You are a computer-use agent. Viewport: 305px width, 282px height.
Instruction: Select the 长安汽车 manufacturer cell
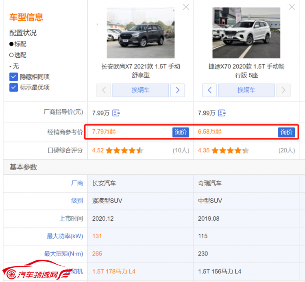pos(141,183)
